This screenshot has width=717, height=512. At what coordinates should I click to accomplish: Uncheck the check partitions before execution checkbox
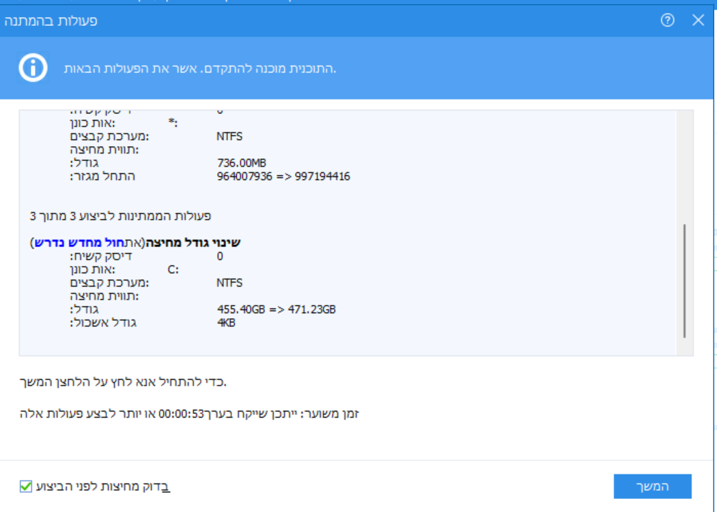point(26,487)
